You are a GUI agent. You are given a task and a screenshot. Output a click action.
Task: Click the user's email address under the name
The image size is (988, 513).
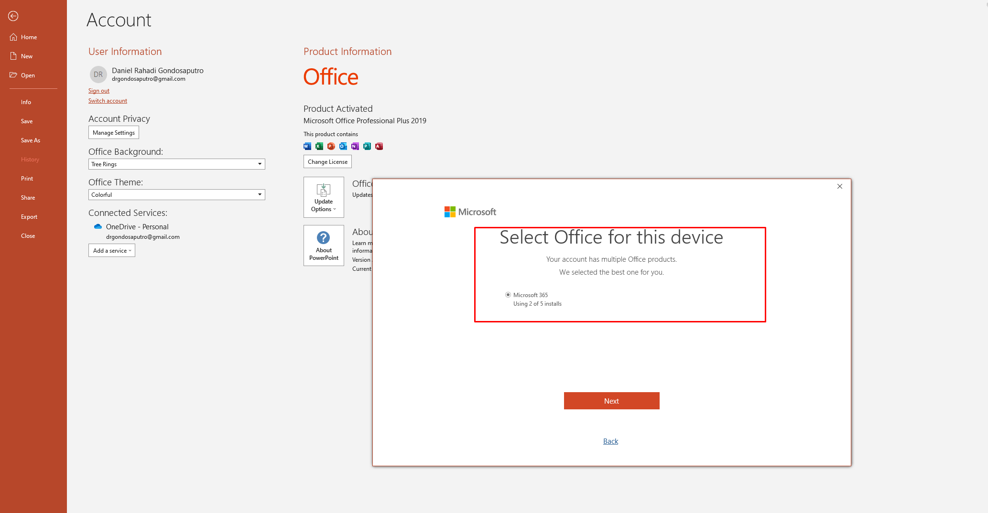pos(149,79)
